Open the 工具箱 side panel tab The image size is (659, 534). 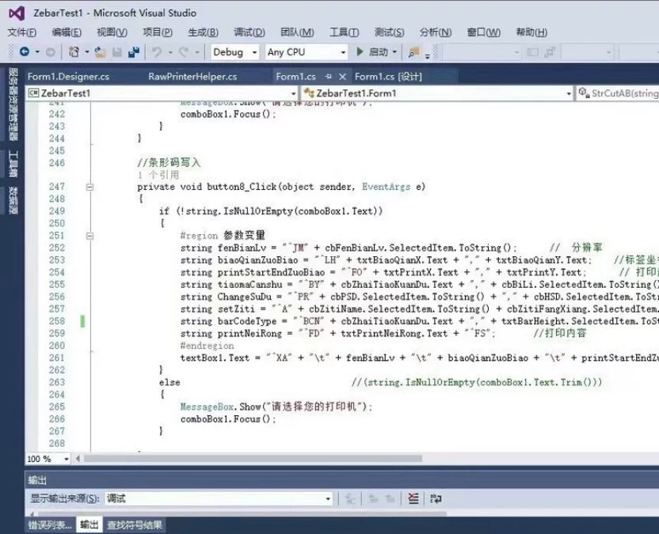(x=13, y=164)
